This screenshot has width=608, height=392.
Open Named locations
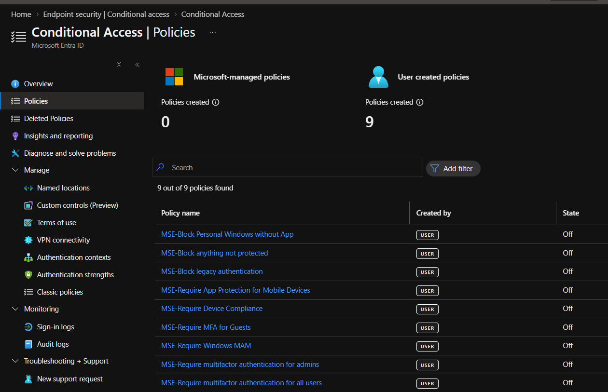click(63, 188)
